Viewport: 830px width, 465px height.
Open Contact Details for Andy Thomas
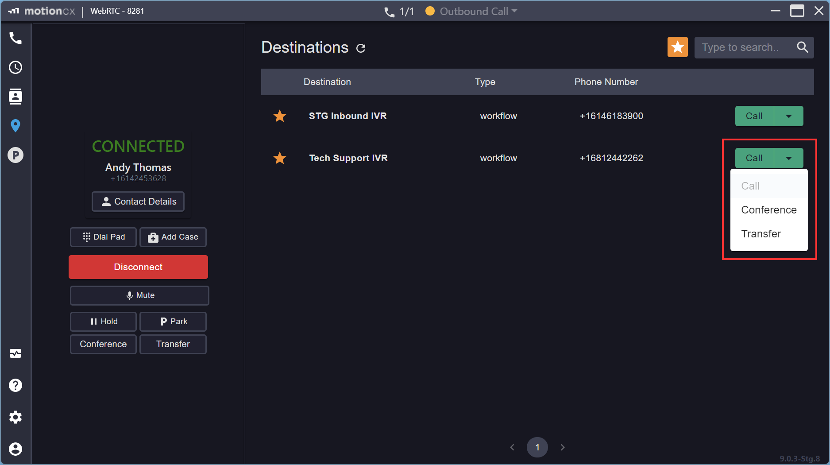click(138, 201)
